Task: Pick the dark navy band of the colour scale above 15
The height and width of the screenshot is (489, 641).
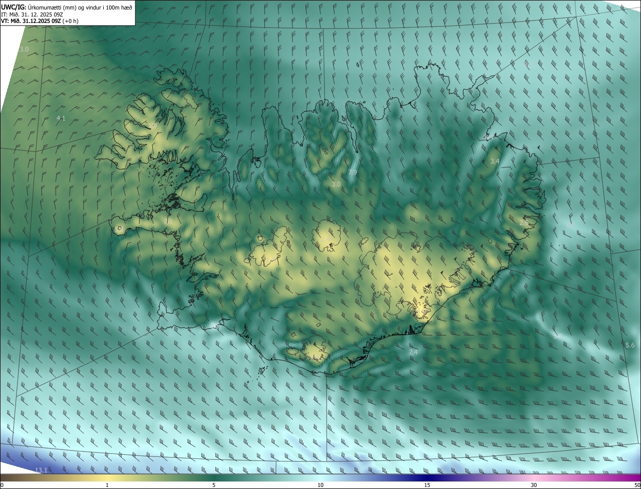Action: pos(427,477)
